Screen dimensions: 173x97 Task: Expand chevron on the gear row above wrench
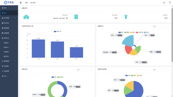coord(16,66)
